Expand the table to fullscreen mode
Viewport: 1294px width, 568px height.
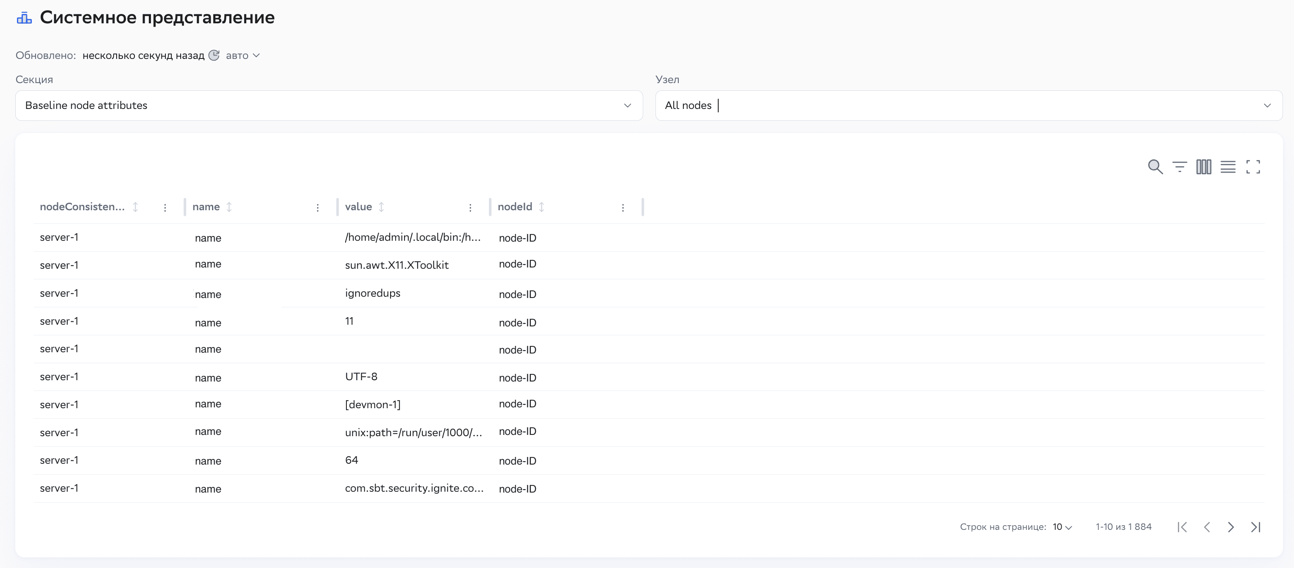tap(1253, 167)
